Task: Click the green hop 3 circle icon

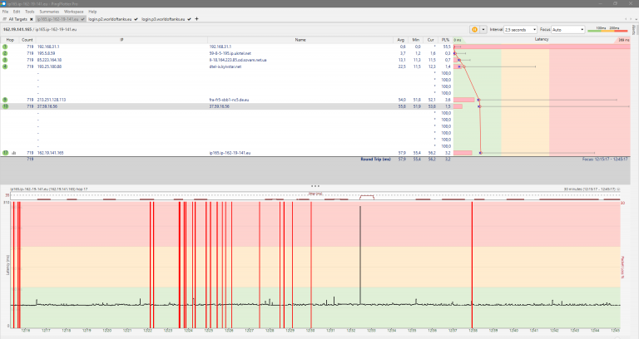Action: click(x=5, y=59)
